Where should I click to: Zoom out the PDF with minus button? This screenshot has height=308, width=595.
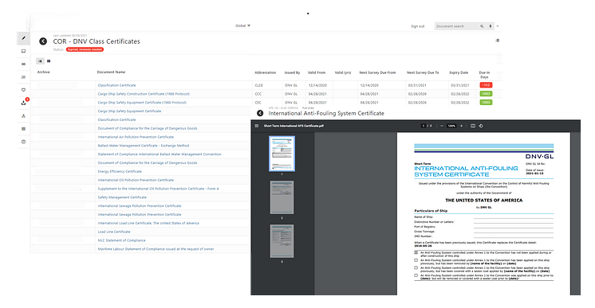(441, 126)
